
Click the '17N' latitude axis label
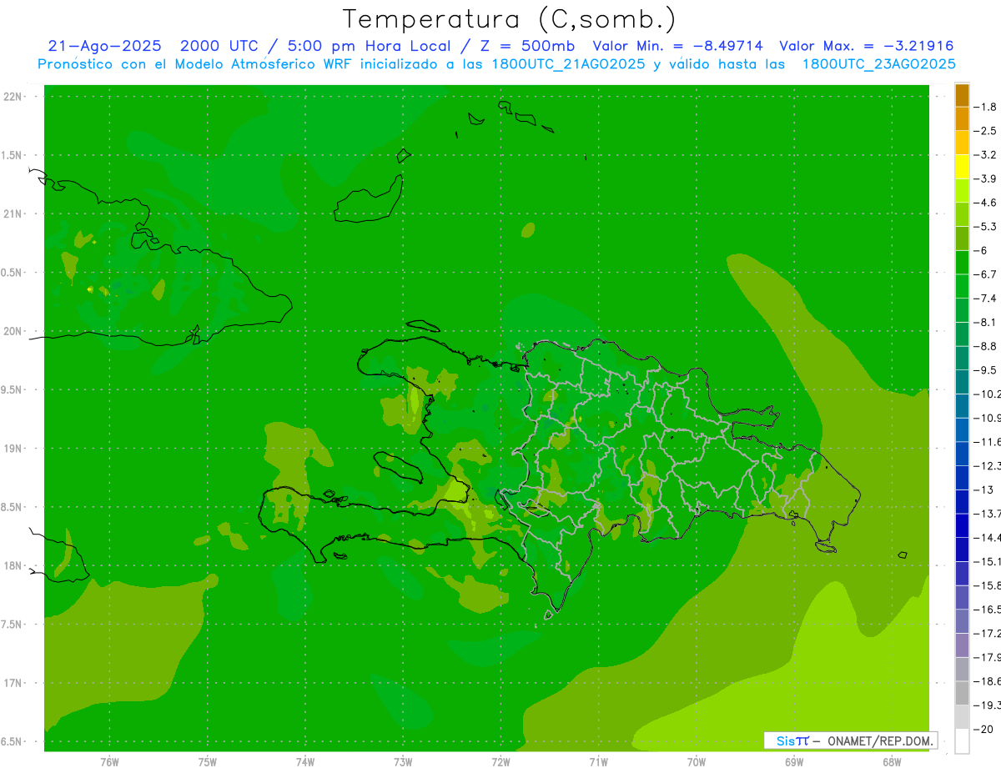click(13, 683)
